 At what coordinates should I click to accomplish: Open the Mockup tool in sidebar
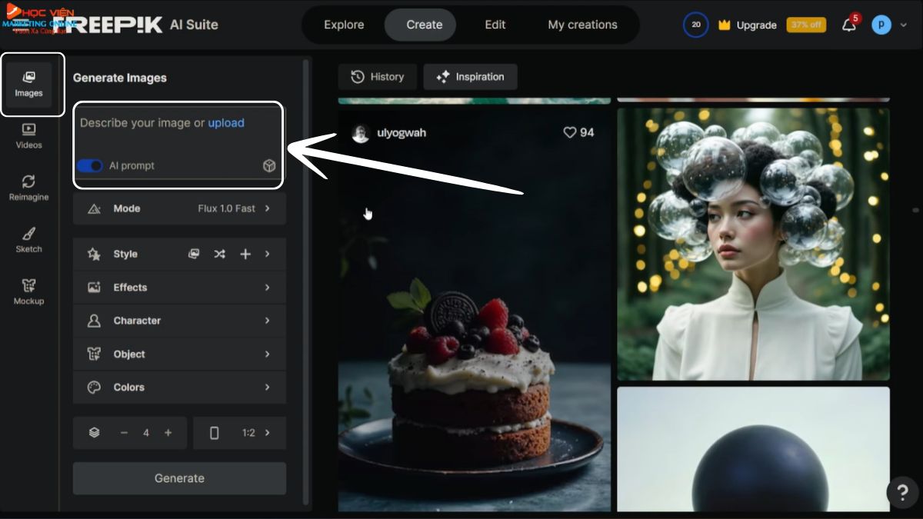click(29, 292)
